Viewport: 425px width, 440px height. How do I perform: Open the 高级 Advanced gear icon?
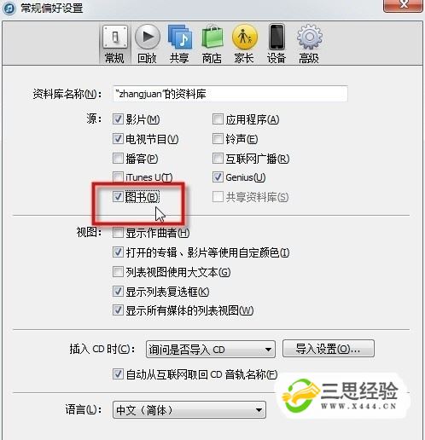click(309, 37)
